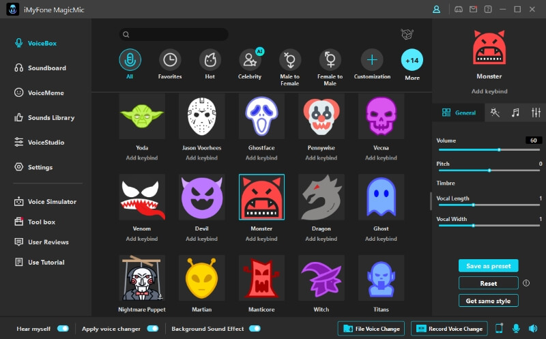Select the All voices category icon
This screenshot has height=339, width=546.
130,60
